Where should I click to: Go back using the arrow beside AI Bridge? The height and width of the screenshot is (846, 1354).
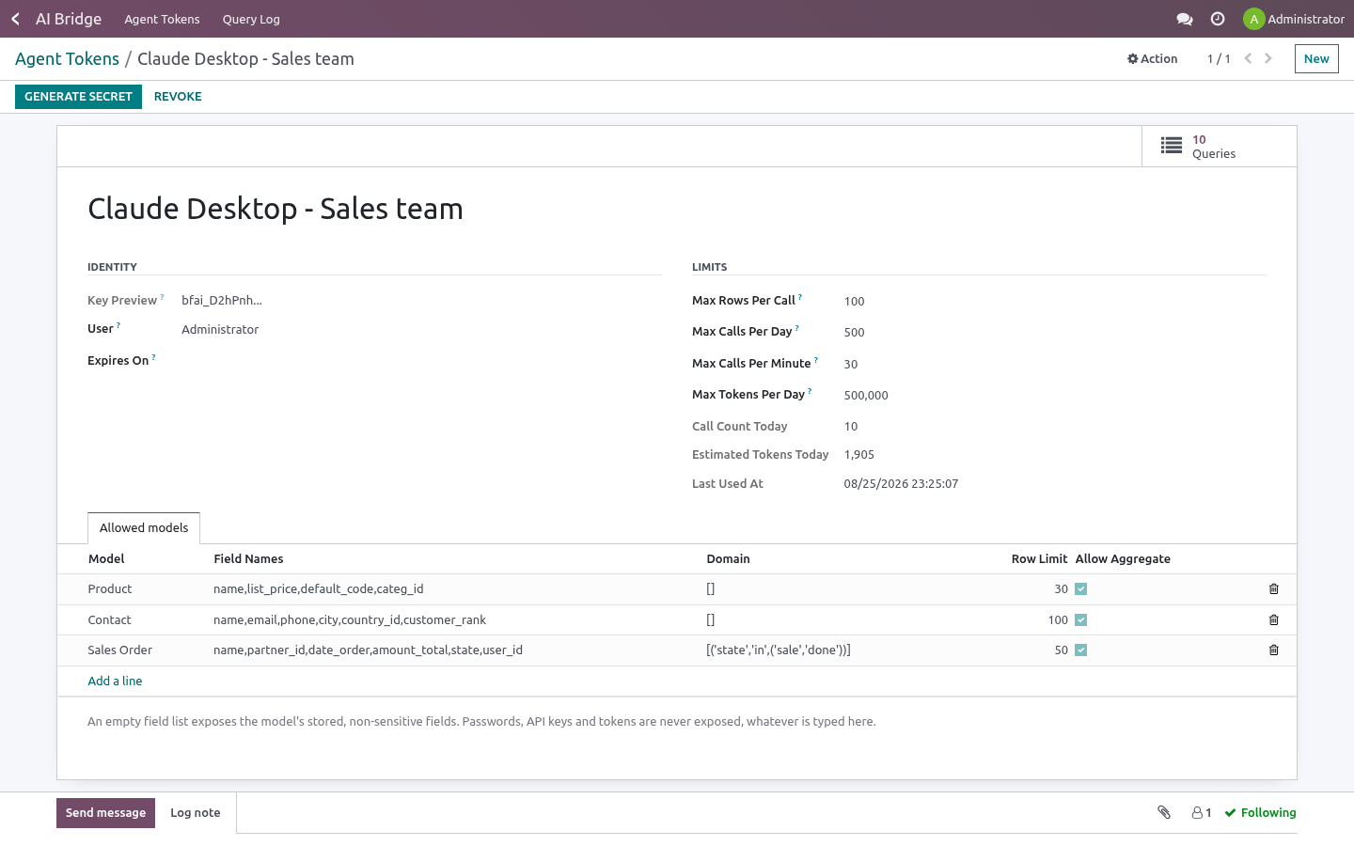tap(15, 19)
